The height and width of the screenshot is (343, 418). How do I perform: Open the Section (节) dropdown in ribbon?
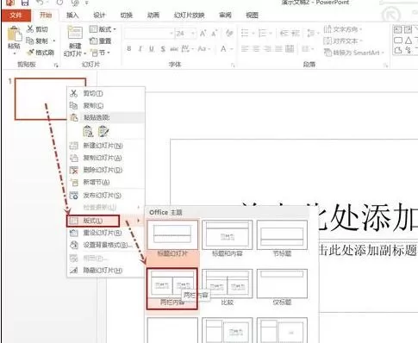pyautogui.click(x=100, y=53)
